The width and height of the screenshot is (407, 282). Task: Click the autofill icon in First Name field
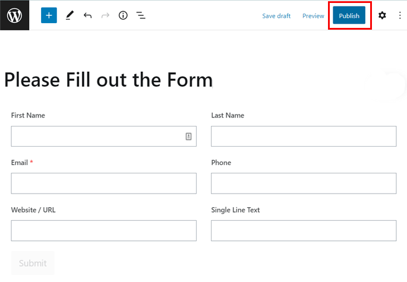188,136
